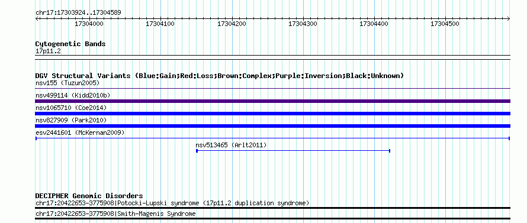Open variant nsv1065710 (Coe2014) label
This screenshot has width=527, height=223.
click(x=71, y=108)
